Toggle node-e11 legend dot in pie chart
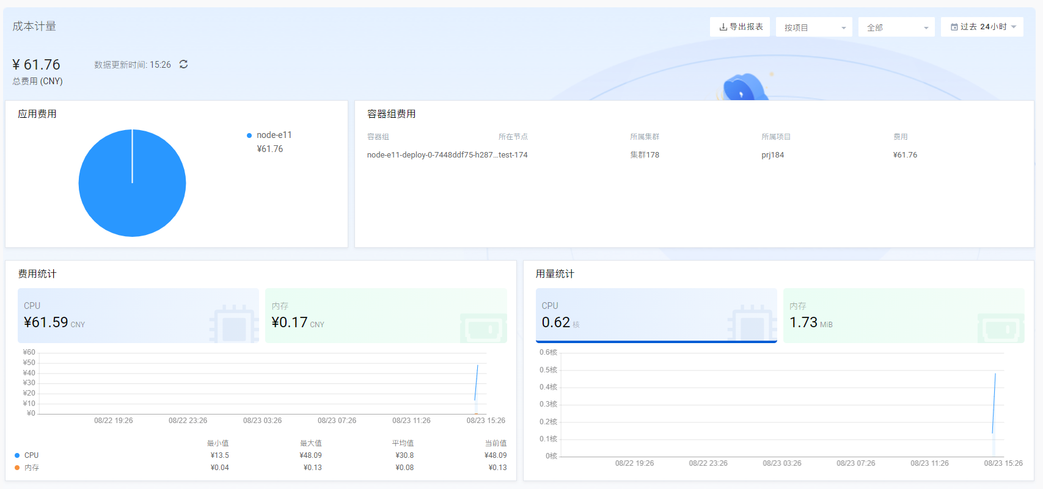Viewport: 1043px width, 489px height. (249, 136)
